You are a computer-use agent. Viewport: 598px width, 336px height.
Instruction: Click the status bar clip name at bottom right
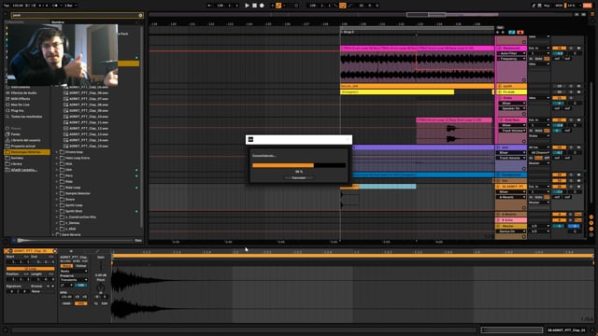pyautogui.click(x=566, y=329)
